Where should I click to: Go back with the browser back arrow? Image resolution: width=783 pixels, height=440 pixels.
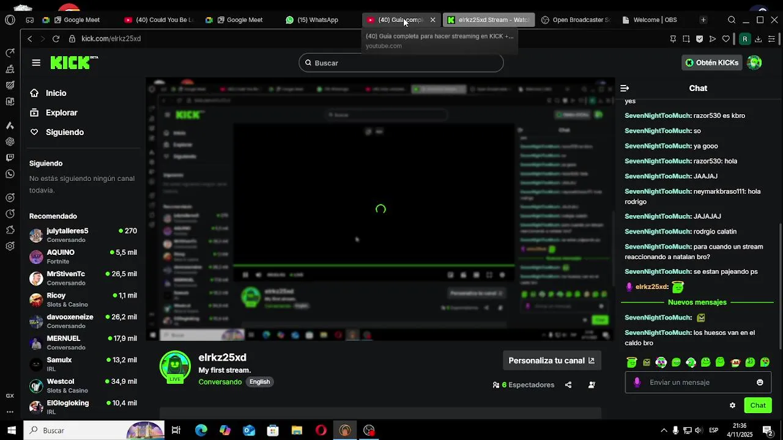[29, 38]
